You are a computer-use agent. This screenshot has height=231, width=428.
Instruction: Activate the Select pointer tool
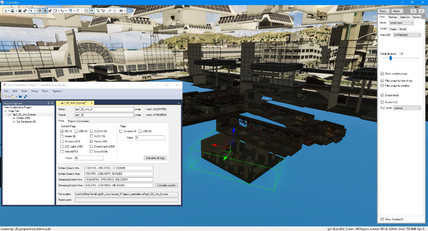31,11
